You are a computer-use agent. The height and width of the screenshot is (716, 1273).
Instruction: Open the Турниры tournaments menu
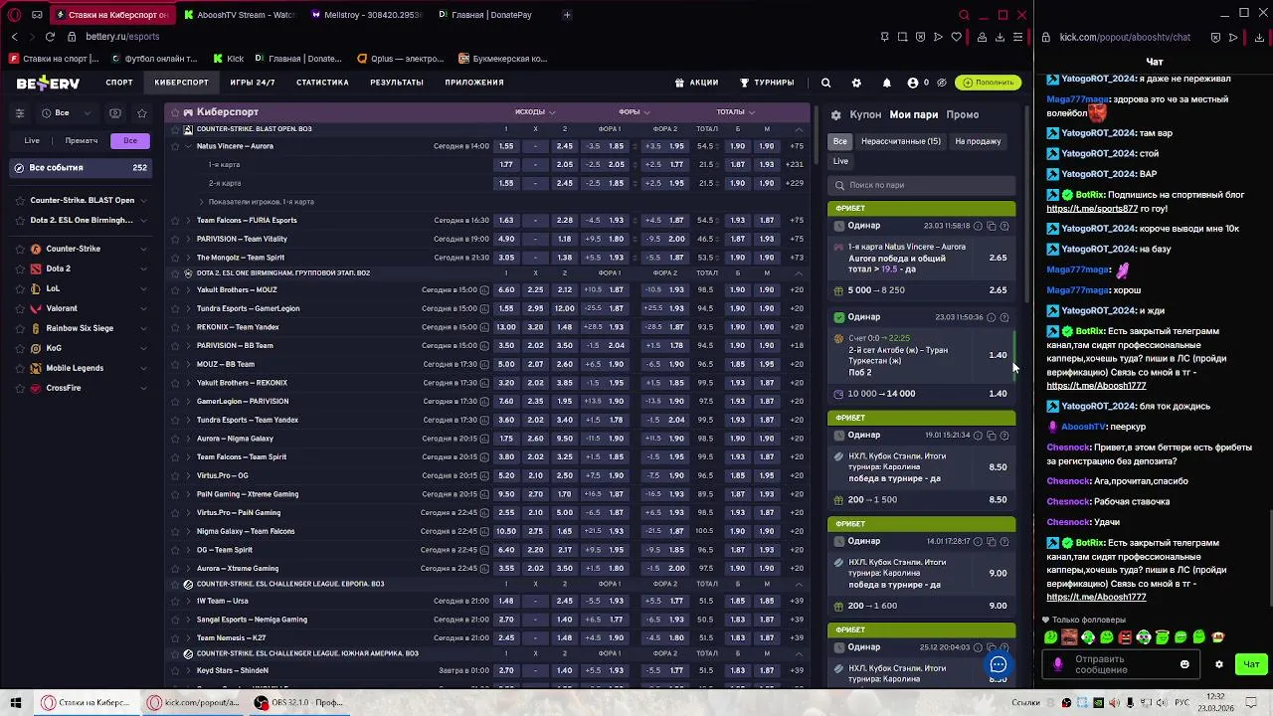point(767,83)
